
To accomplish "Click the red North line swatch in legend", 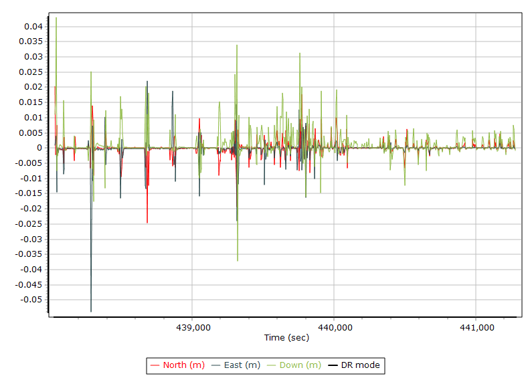I will pyautogui.click(x=155, y=365).
